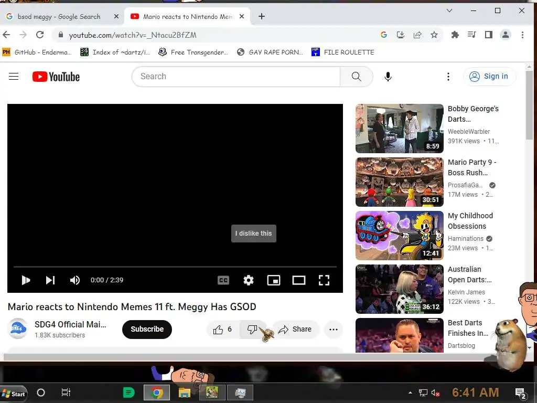Image resolution: width=537 pixels, height=403 pixels.
Task: Click the search magnifier button
Action: coord(357,77)
